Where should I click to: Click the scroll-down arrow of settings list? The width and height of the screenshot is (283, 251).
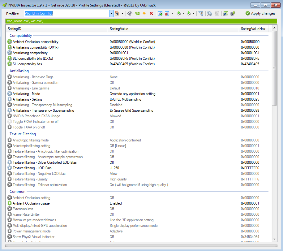click(274, 239)
